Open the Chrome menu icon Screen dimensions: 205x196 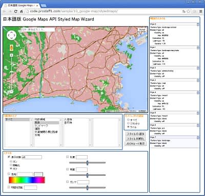pyautogui.click(x=201, y=11)
